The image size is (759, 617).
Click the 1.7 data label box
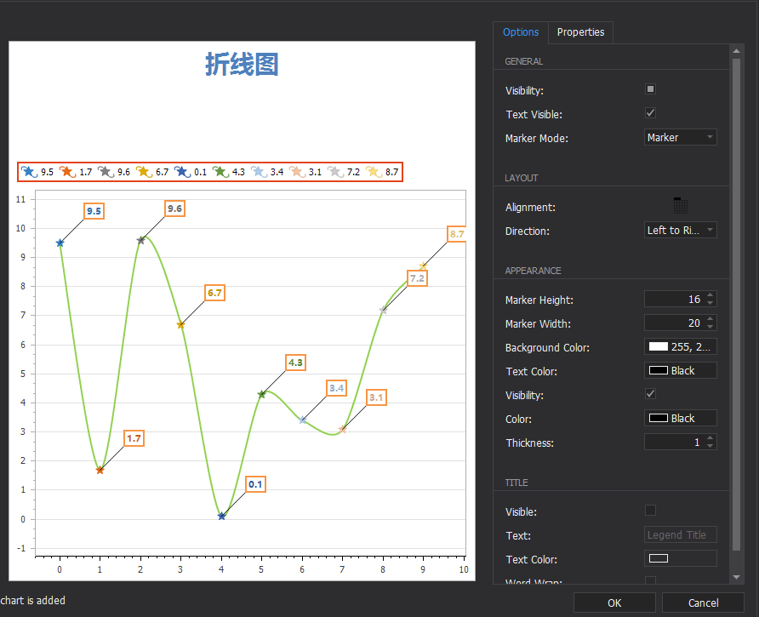(134, 438)
